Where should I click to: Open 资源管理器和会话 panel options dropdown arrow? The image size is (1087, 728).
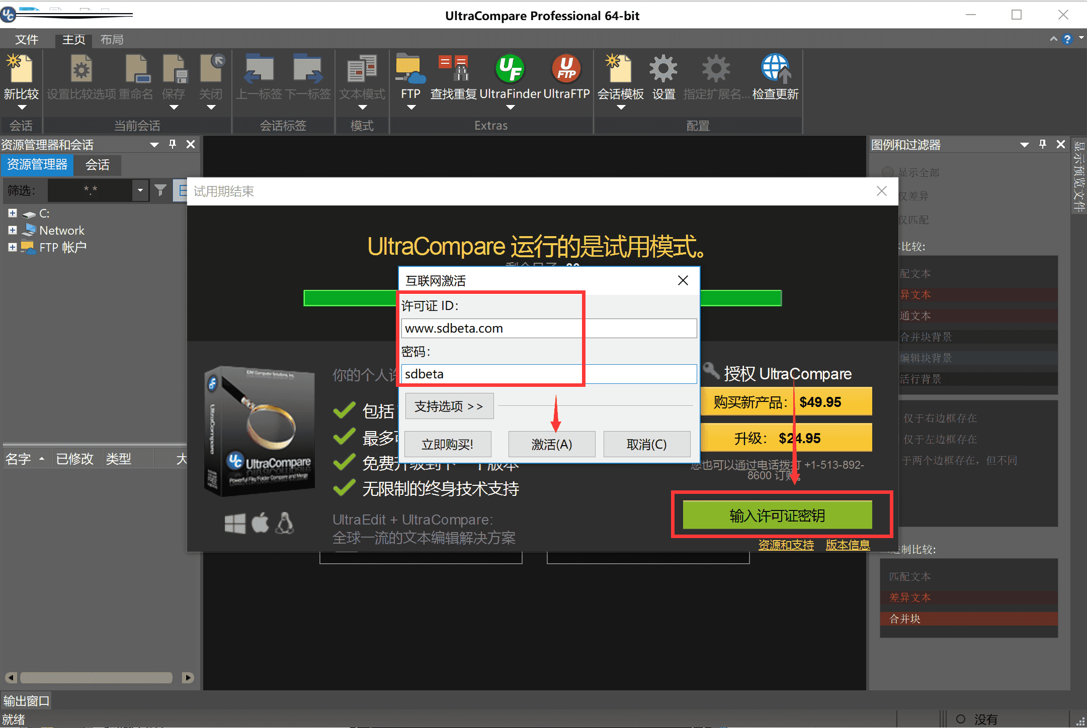(x=154, y=145)
